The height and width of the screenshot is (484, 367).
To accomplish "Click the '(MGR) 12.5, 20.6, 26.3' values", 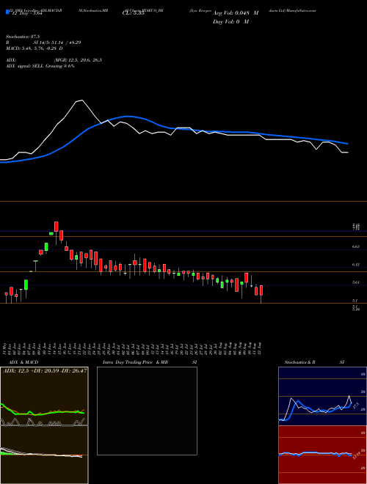I will click(78, 60).
